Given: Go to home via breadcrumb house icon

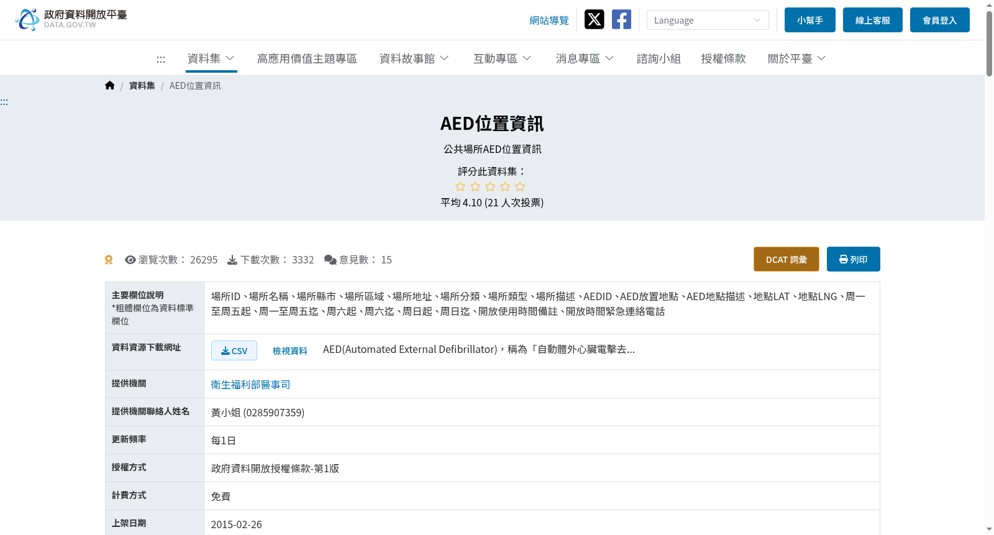Looking at the screenshot, I should 109,85.
